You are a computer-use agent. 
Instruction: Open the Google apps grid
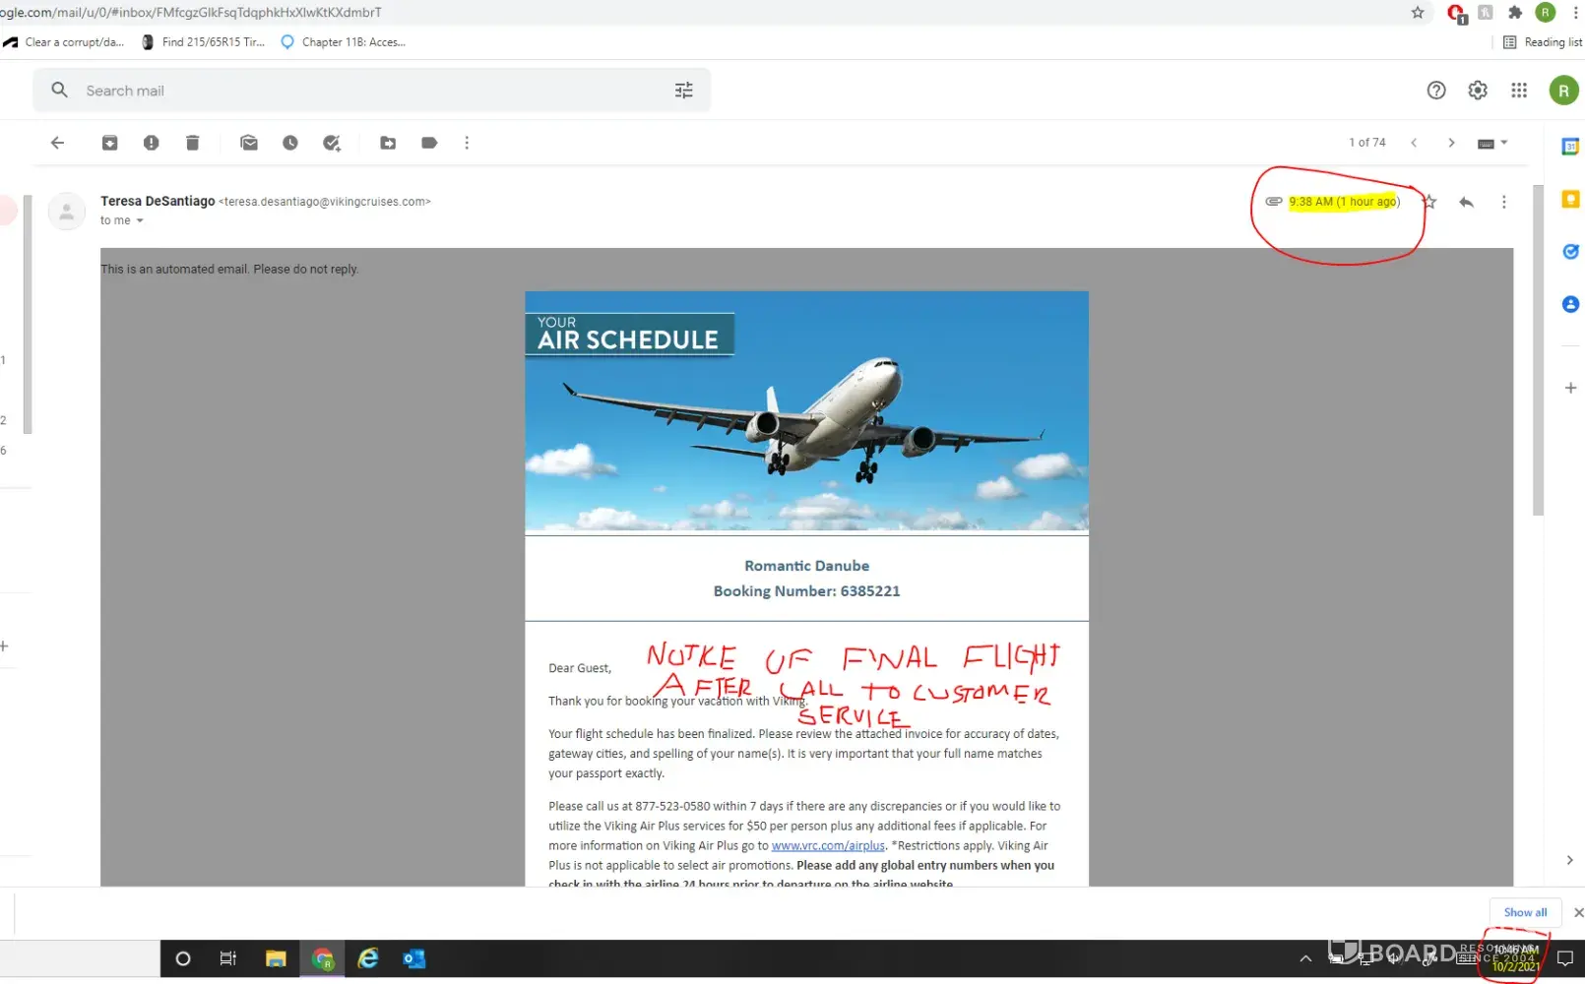tap(1519, 91)
